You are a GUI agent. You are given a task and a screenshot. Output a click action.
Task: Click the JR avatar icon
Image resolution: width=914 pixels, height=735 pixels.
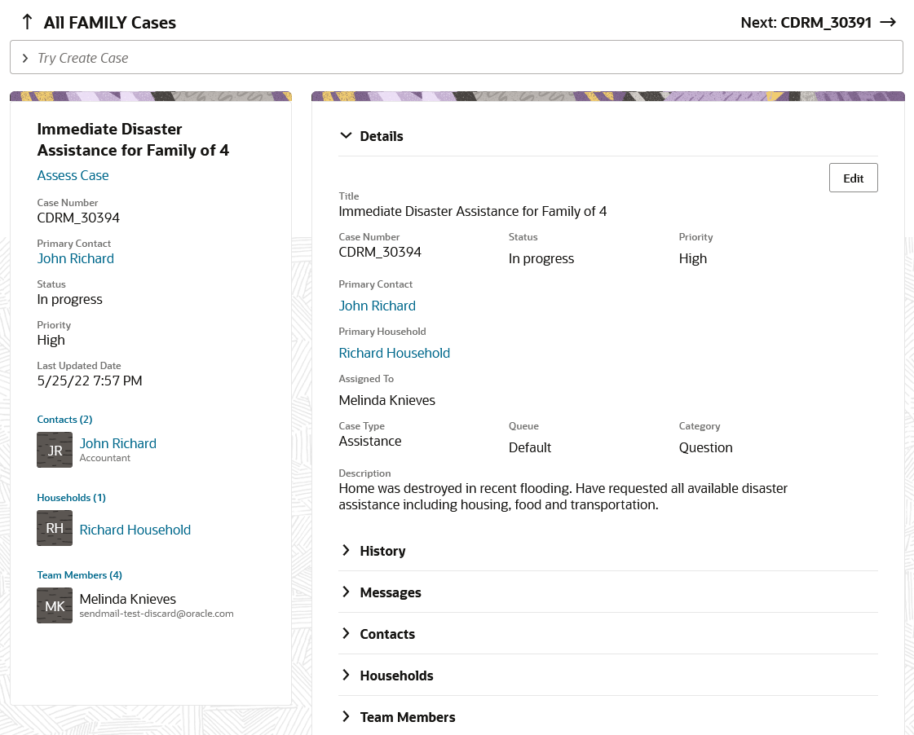point(55,450)
